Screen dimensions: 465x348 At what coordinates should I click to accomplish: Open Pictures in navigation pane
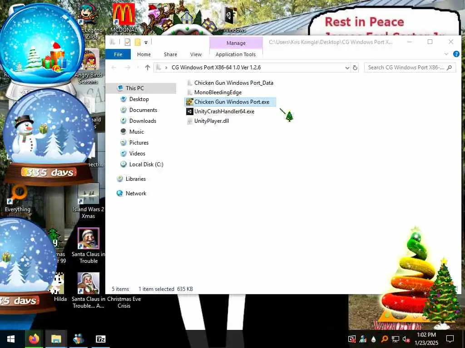[139, 143]
